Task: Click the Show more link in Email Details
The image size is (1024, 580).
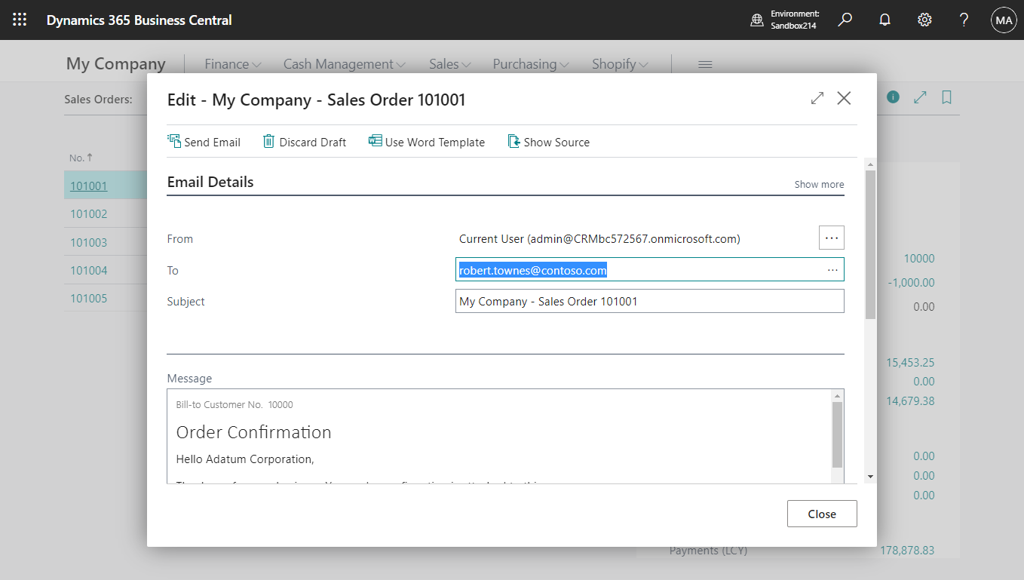Action: tap(819, 184)
